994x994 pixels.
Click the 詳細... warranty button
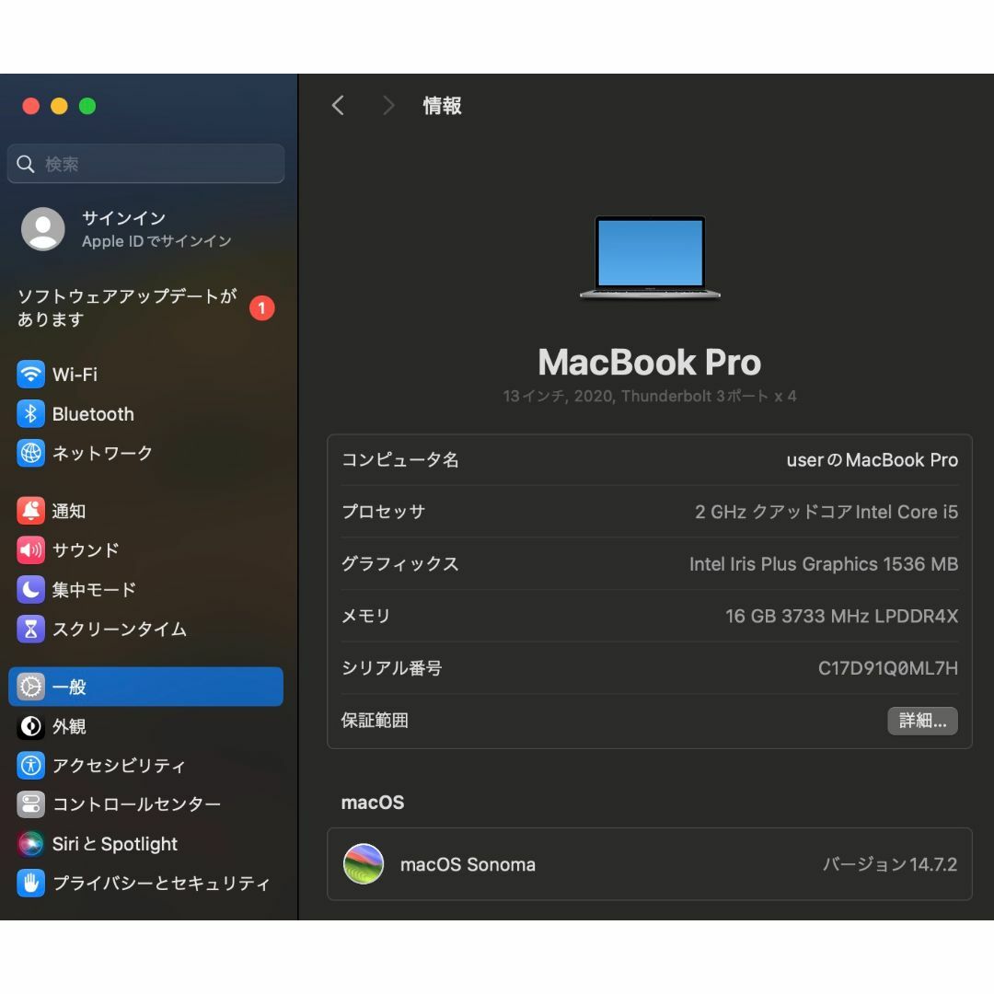[x=922, y=721]
